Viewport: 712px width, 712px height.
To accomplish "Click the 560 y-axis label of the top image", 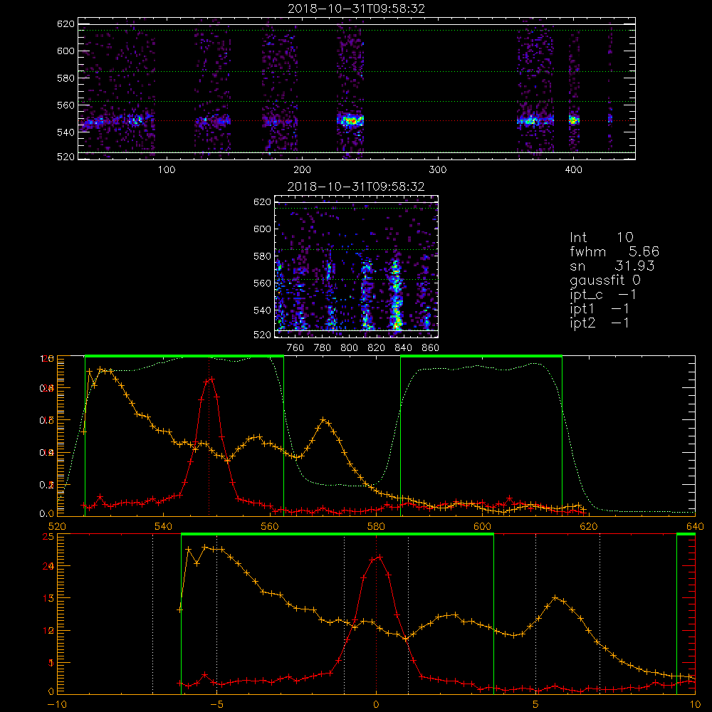I will click(66, 105).
